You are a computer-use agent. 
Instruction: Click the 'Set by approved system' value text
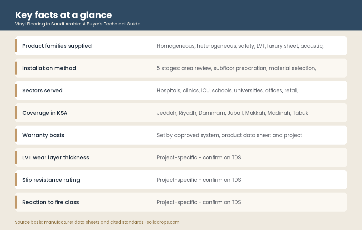click(x=229, y=135)
